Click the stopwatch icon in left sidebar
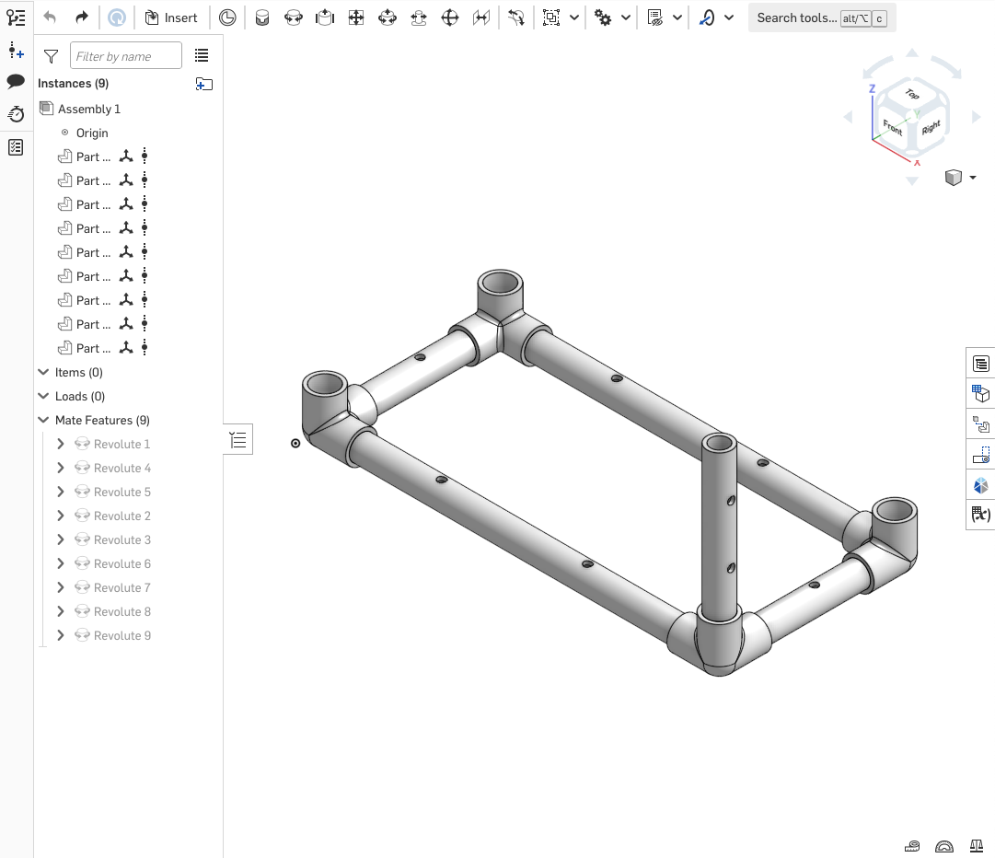The image size is (995, 858). point(16,114)
